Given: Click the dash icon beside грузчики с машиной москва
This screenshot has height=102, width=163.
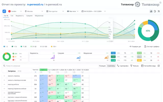Looking at the screenshot, I should [x=4, y=97].
